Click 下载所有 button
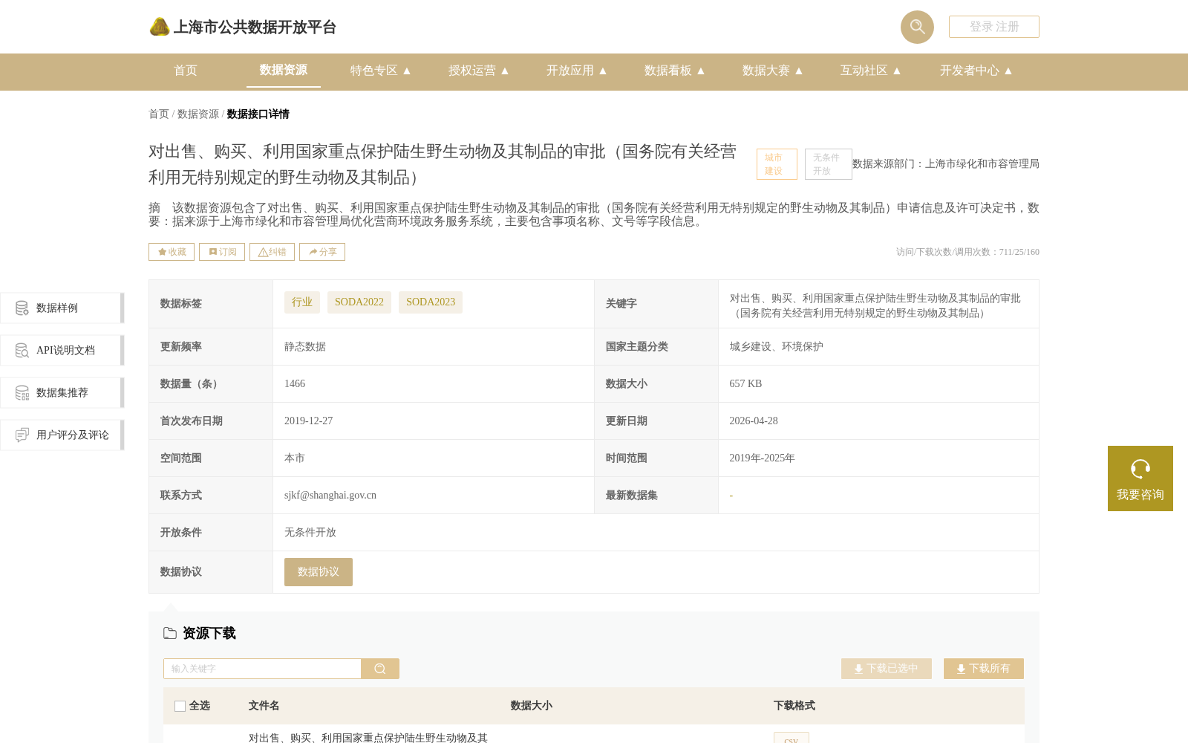1188x743 pixels. [x=984, y=669]
